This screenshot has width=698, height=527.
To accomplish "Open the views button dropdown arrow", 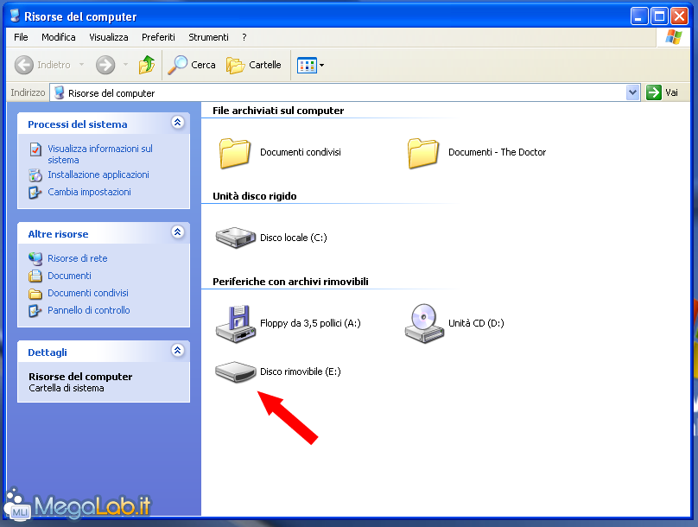I will pyautogui.click(x=322, y=66).
